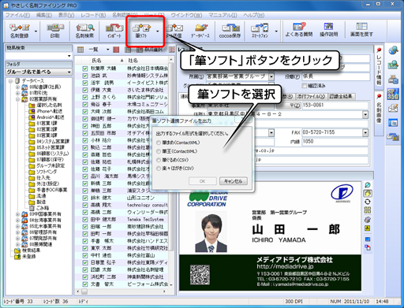Open the 簡易検索 combo box
Viewport: 404px width, 308px height.
[39, 56]
